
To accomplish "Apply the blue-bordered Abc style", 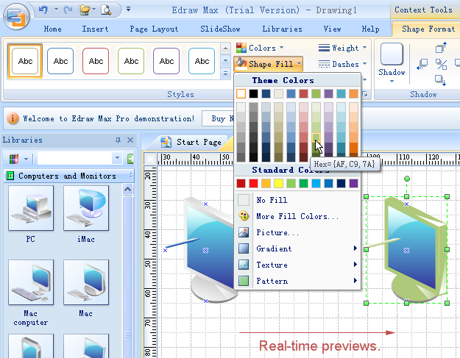I will (60, 61).
